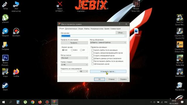Open the TikTok desktop shortcut
187x105 pixels.
pyautogui.click(x=5, y=5)
